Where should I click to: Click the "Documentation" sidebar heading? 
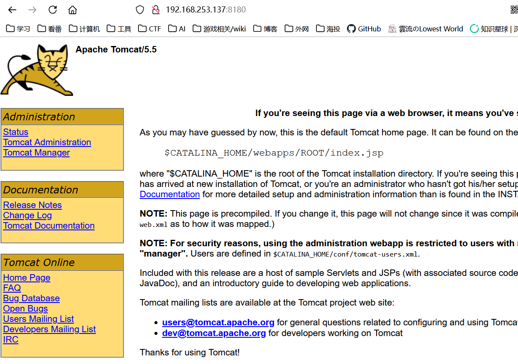[41, 190]
